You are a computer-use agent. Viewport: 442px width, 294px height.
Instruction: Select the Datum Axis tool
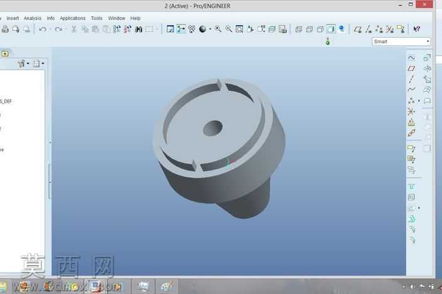[x=411, y=79]
